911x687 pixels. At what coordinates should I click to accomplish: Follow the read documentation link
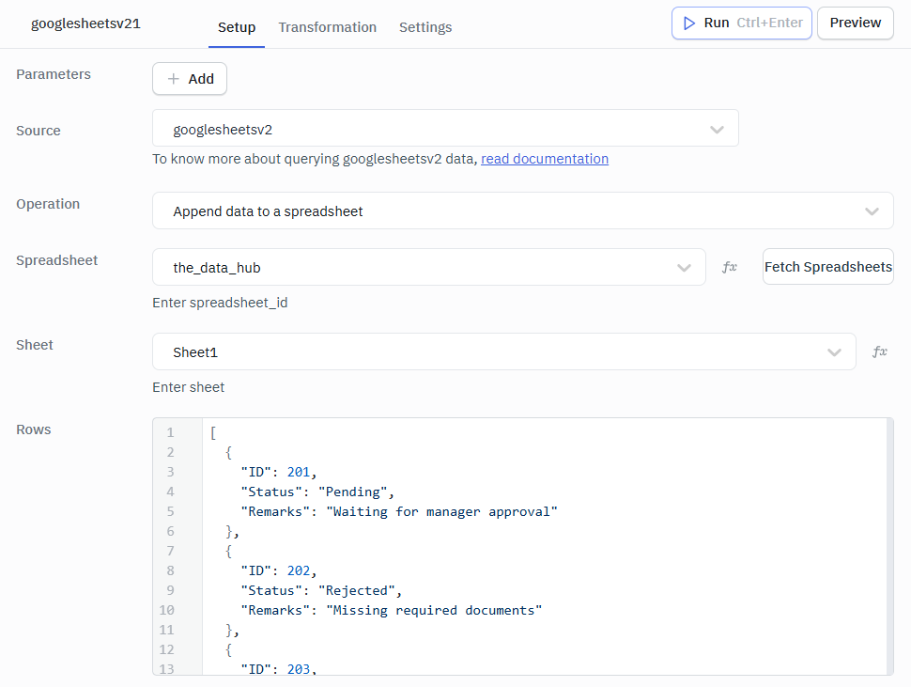pyautogui.click(x=545, y=159)
